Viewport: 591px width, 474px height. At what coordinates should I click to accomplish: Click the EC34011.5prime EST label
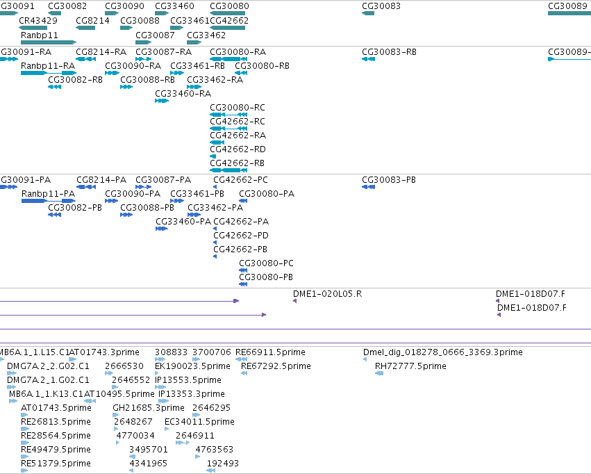pos(199,422)
